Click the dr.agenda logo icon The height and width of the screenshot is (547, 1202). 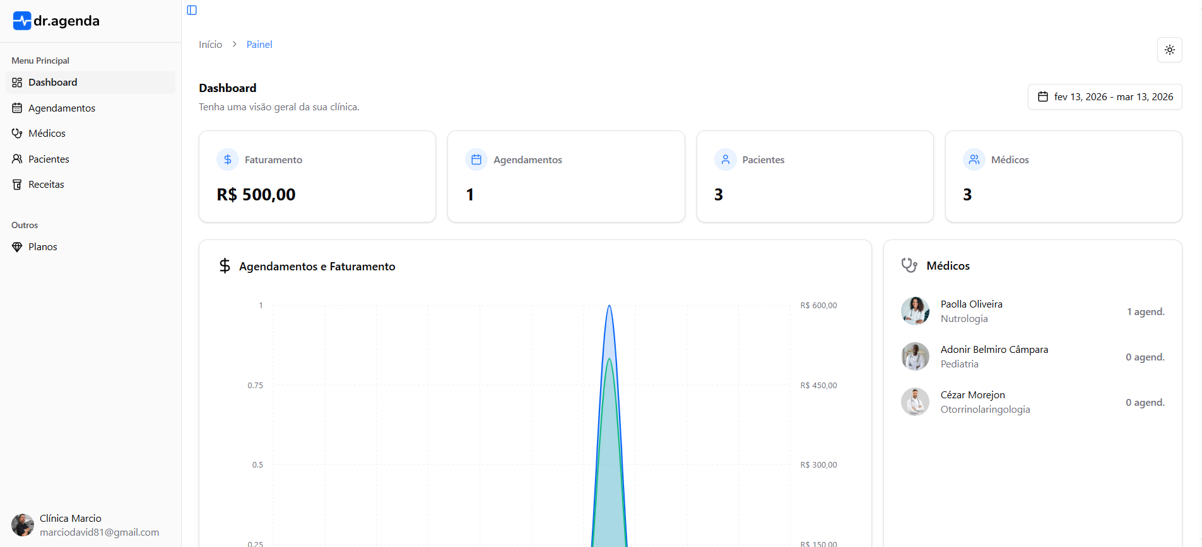[22, 21]
